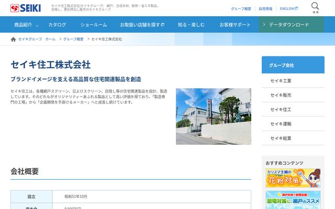Click the データダウンロード button
This screenshot has height=209, width=335.
[x=291, y=25]
